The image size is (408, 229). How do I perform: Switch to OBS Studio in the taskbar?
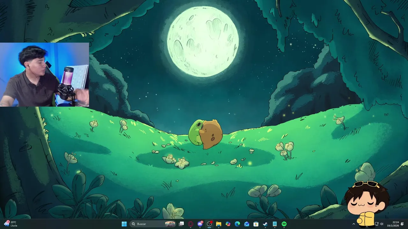point(209,224)
